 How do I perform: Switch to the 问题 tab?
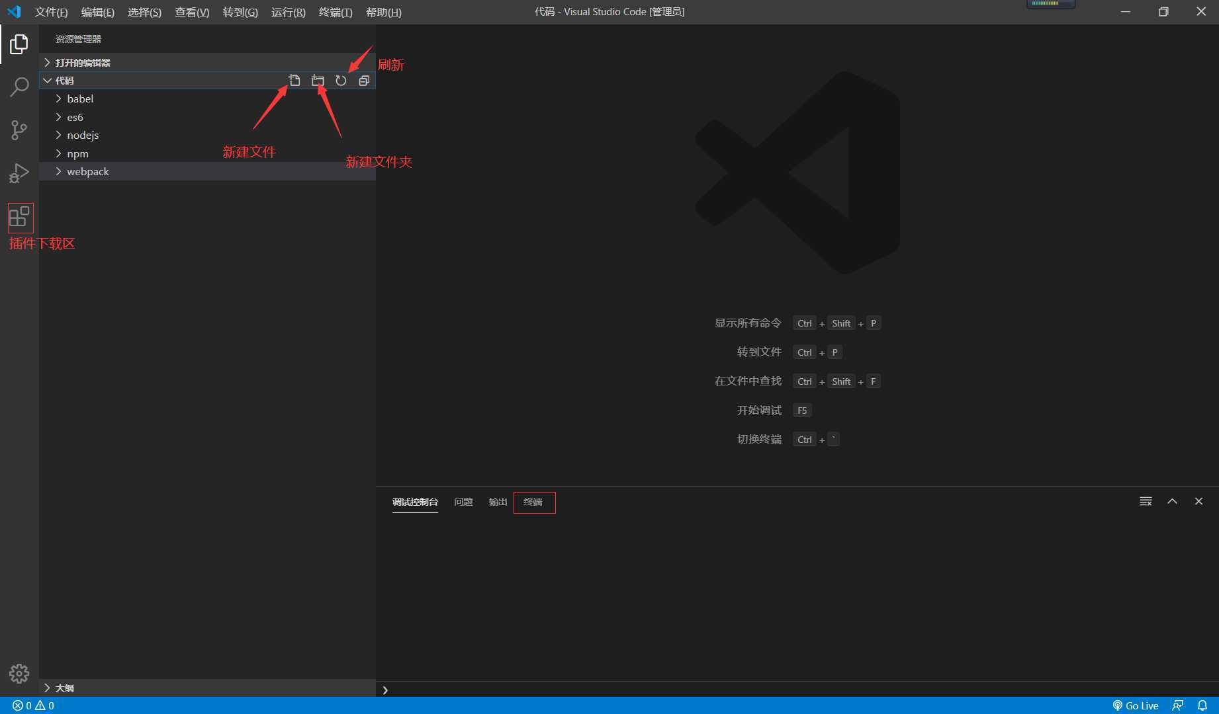click(x=463, y=502)
